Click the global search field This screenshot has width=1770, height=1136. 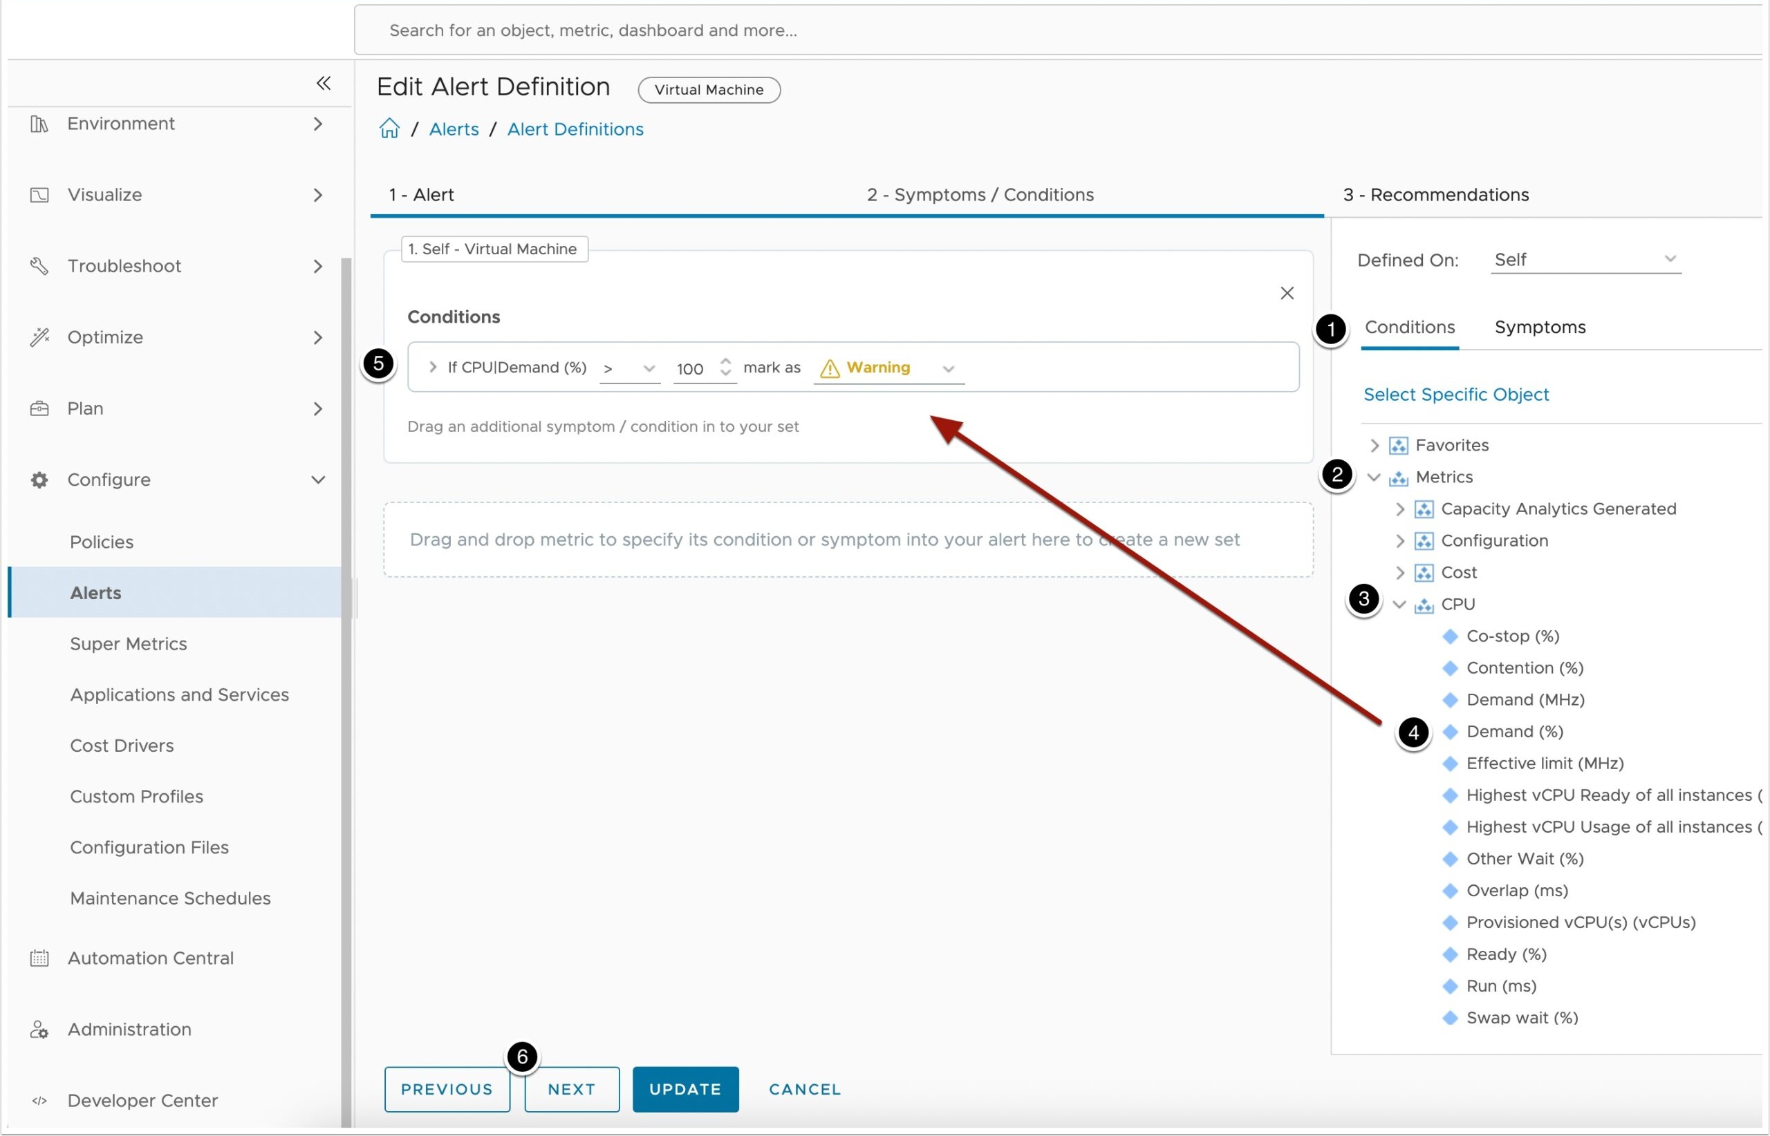1059,30
